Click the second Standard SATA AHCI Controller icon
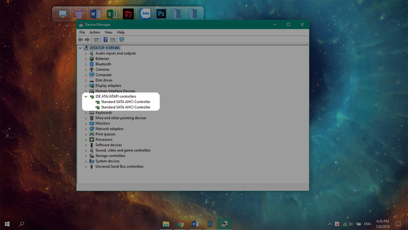408x230 pixels. pyautogui.click(x=98, y=107)
